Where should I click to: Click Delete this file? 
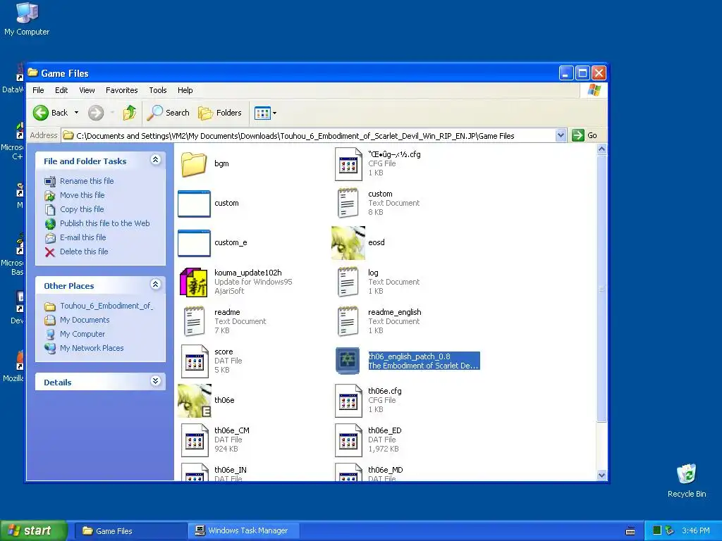[84, 251]
